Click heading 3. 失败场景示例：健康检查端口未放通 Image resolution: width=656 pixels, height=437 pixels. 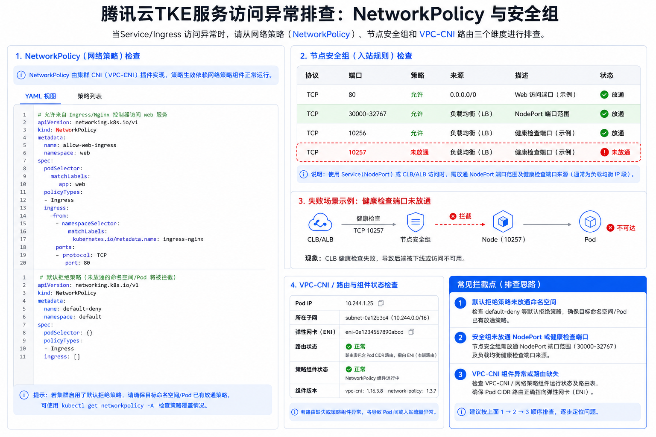coord(364,201)
